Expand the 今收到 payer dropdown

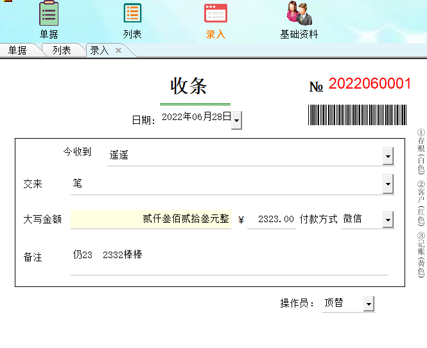point(388,156)
